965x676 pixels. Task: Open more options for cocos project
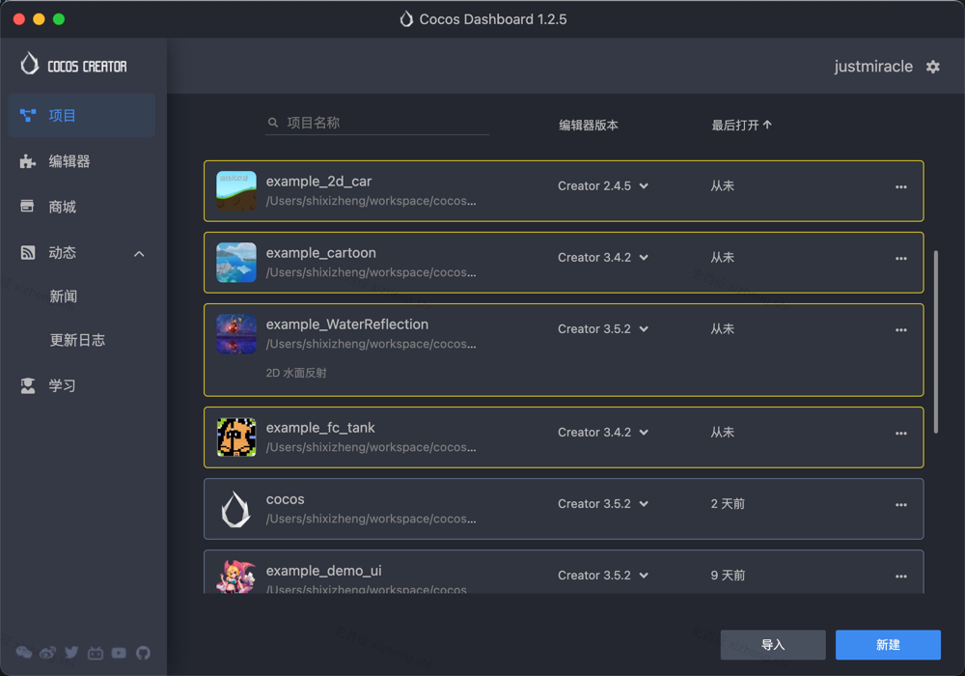pos(901,504)
